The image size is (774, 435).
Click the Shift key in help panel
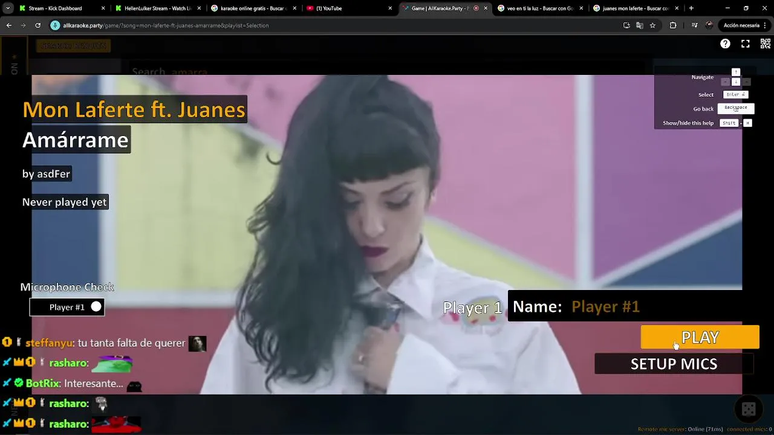(729, 123)
